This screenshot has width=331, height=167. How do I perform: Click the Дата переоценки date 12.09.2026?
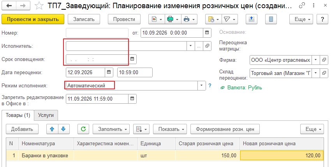[86, 73]
